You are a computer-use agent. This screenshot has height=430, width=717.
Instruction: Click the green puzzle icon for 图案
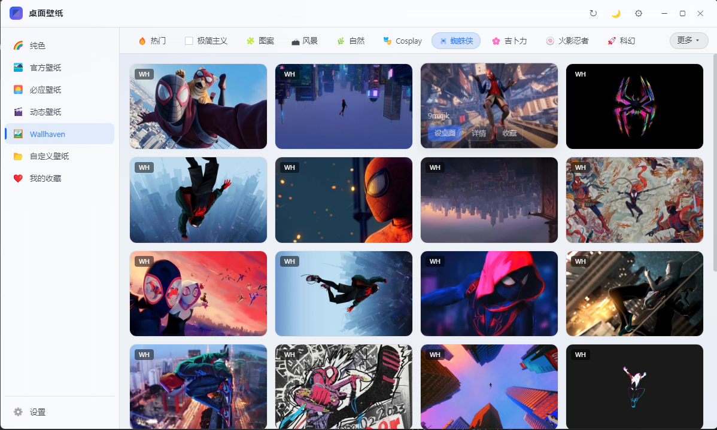click(x=250, y=41)
